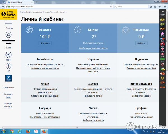Click the Выход logout link

[x=9, y=47]
